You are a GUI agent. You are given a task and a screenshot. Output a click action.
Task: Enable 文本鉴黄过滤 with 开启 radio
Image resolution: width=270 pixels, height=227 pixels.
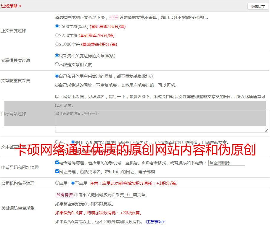click(x=57, y=142)
